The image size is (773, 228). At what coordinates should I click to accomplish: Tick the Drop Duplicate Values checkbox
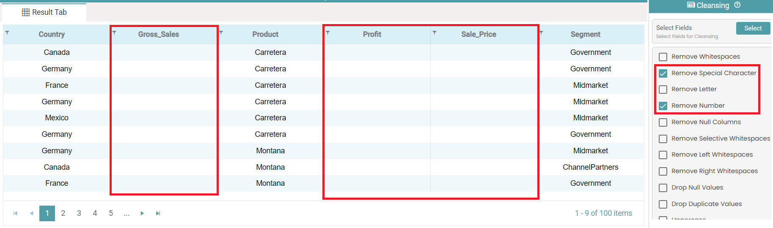(663, 204)
